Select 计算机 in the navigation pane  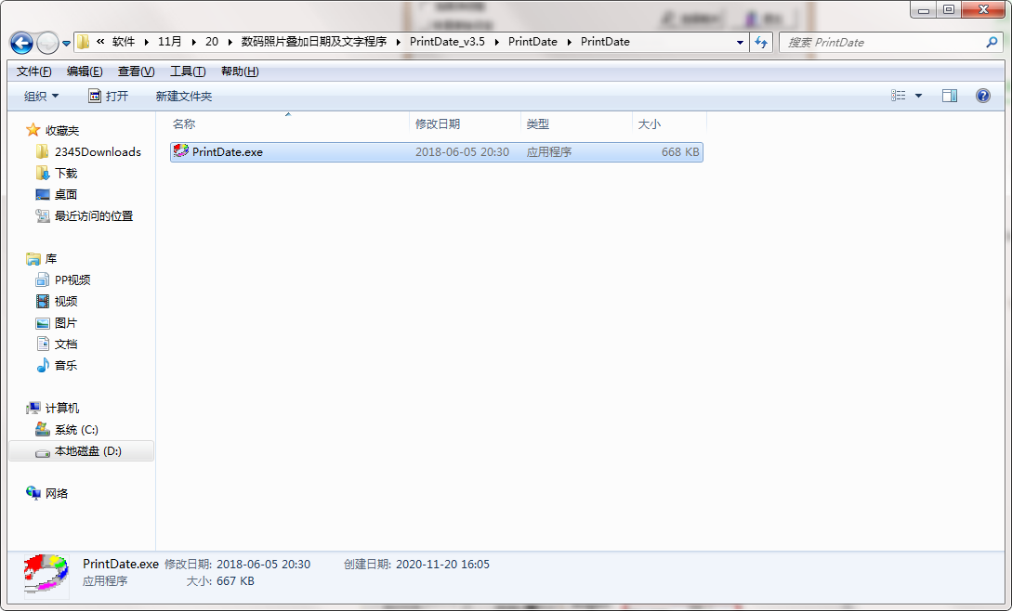[62, 408]
